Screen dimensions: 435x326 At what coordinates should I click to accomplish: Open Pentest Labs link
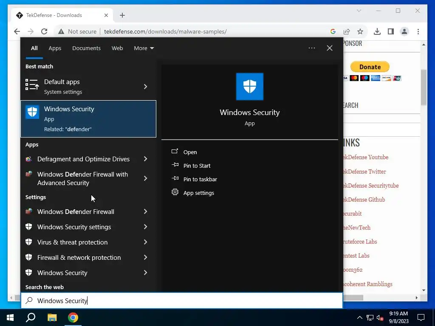click(x=356, y=256)
